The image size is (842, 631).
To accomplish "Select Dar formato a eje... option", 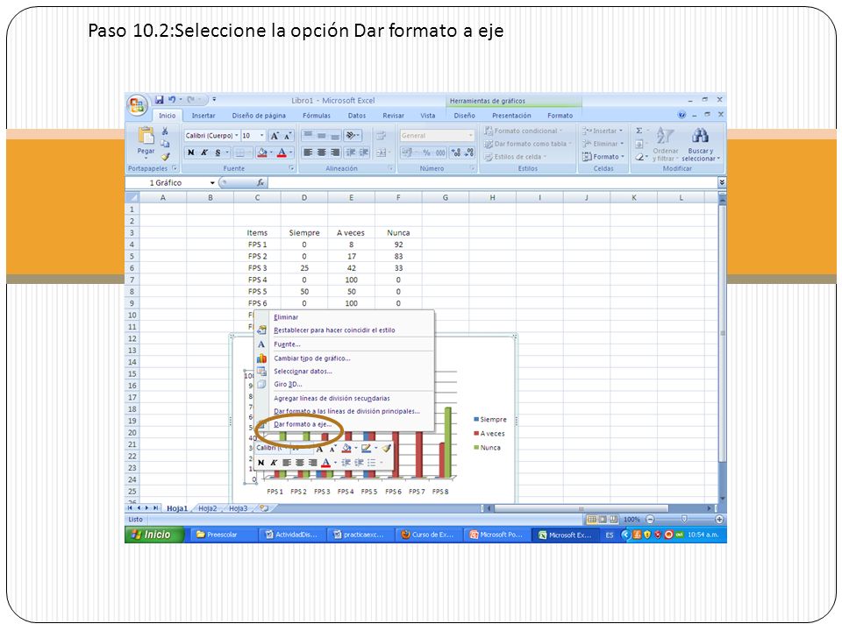I will (344, 424).
